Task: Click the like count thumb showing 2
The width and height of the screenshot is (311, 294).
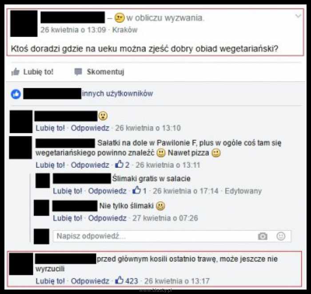Action: point(119,165)
